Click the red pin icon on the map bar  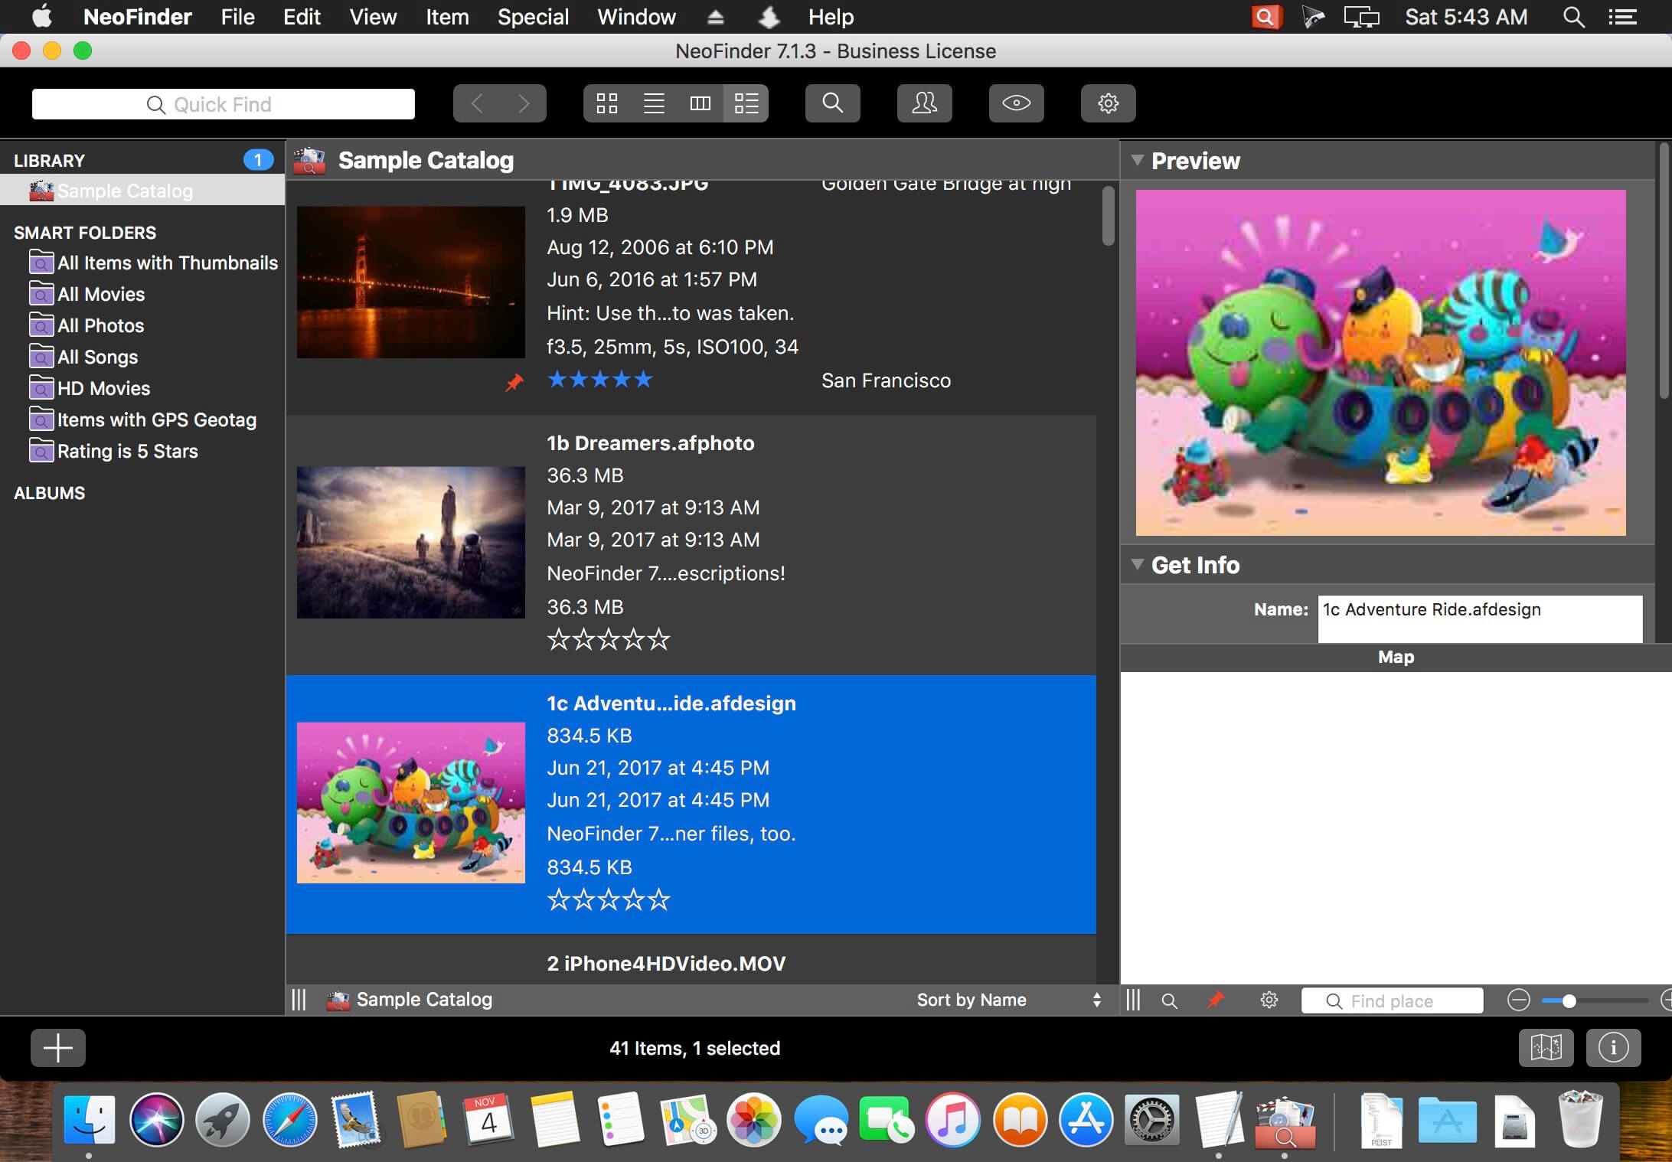pyautogui.click(x=1216, y=1000)
